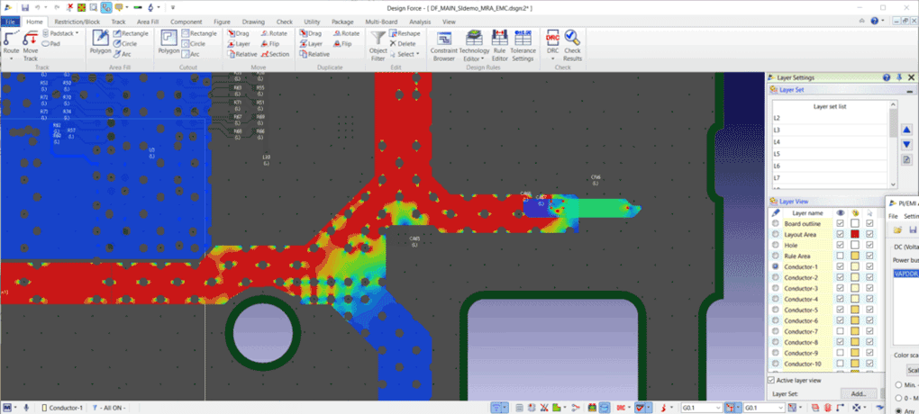Screen dimensions: 919x414
Task: Click the Move Track tool
Action: [x=30, y=41]
